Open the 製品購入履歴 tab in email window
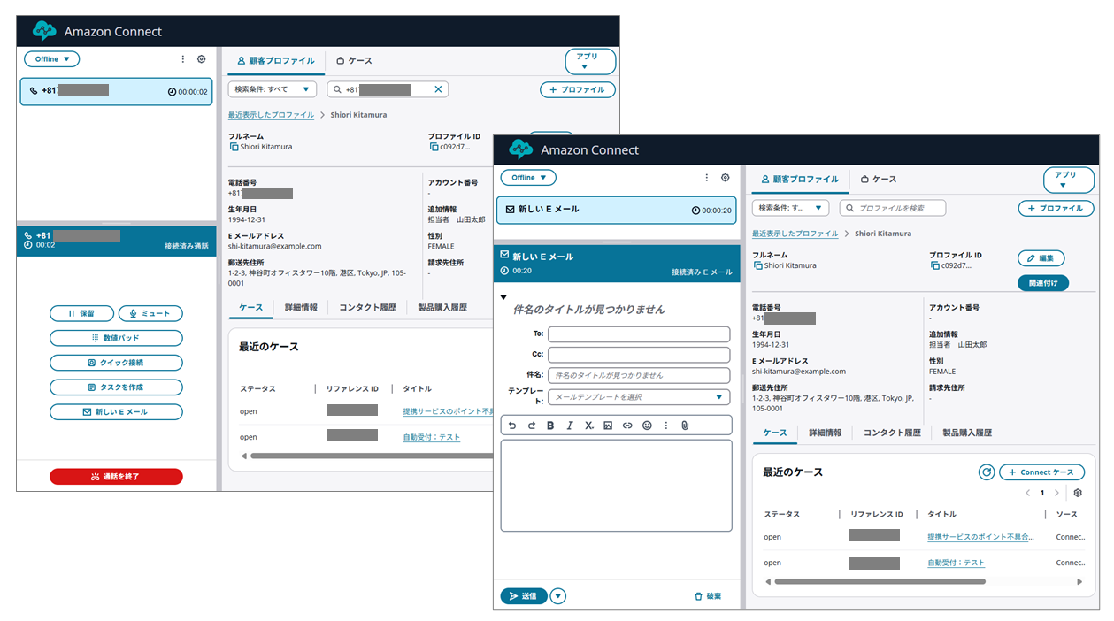1114x621 pixels. pyautogui.click(x=966, y=433)
